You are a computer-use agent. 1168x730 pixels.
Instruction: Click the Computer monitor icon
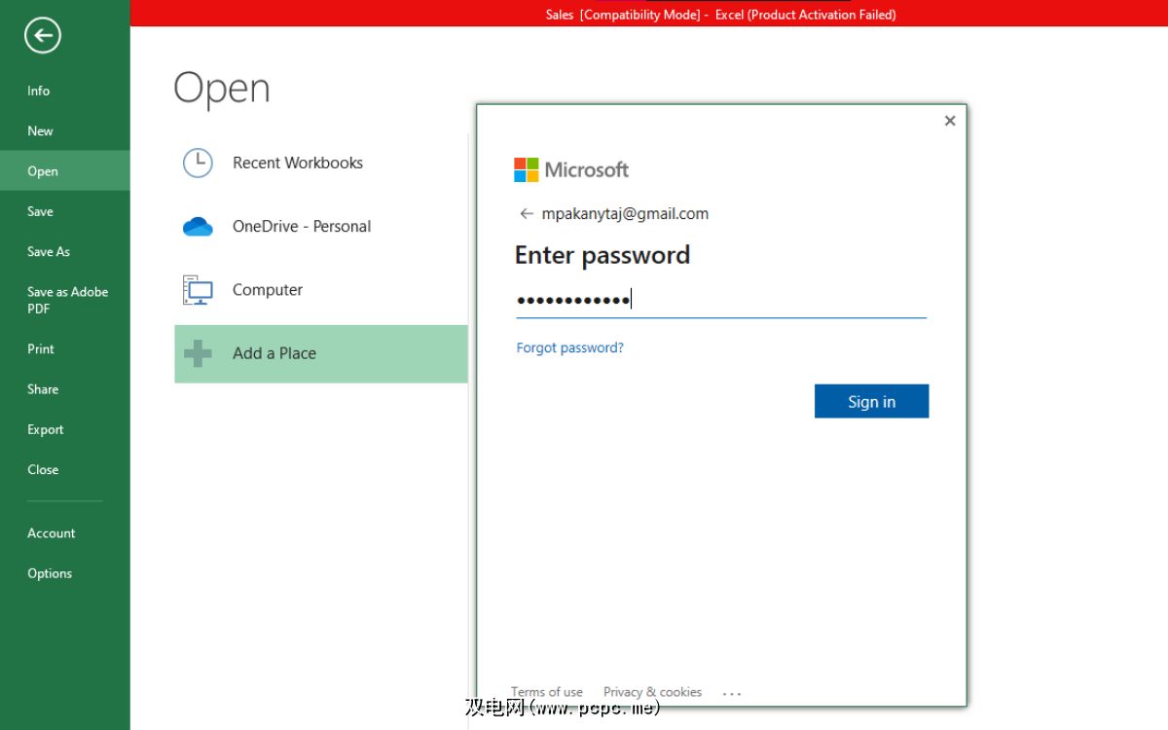pyautogui.click(x=198, y=290)
